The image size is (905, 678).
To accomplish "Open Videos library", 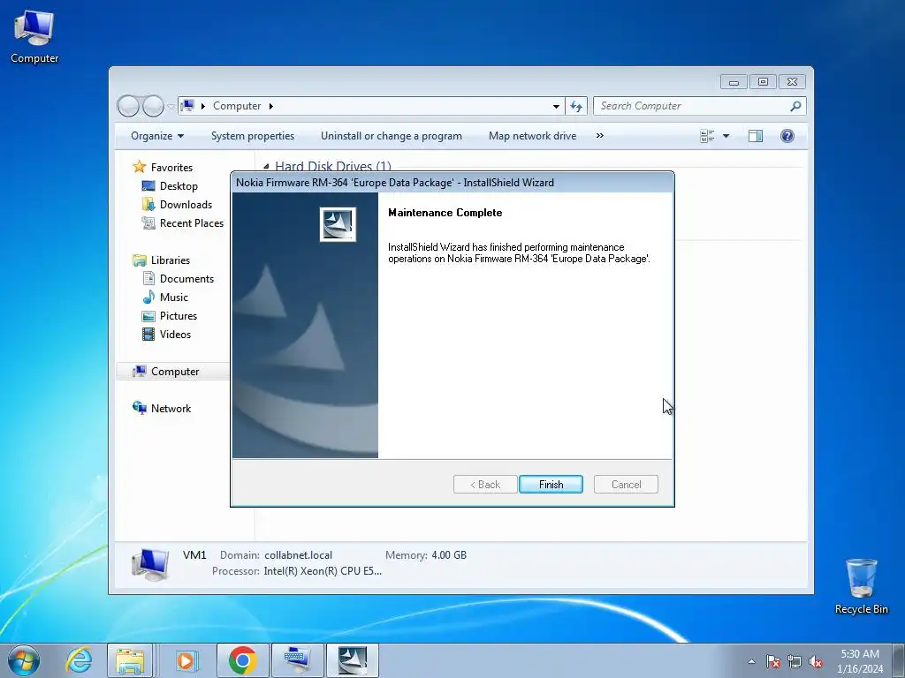I will click(x=175, y=335).
